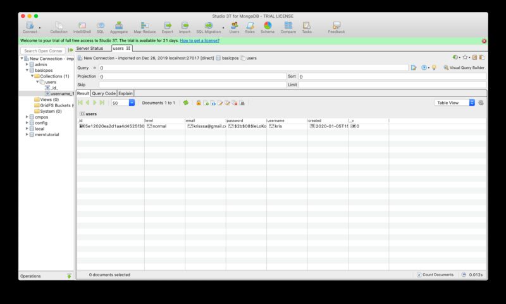Viewport: 506px width, 304px height.
Task: Collapse the users collection node
Action: [37, 82]
